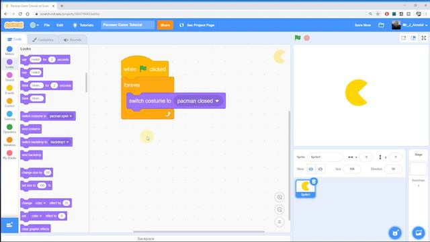This screenshot has width=430, height=242.
Task: Click the orange Share button
Action: [x=165, y=25]
